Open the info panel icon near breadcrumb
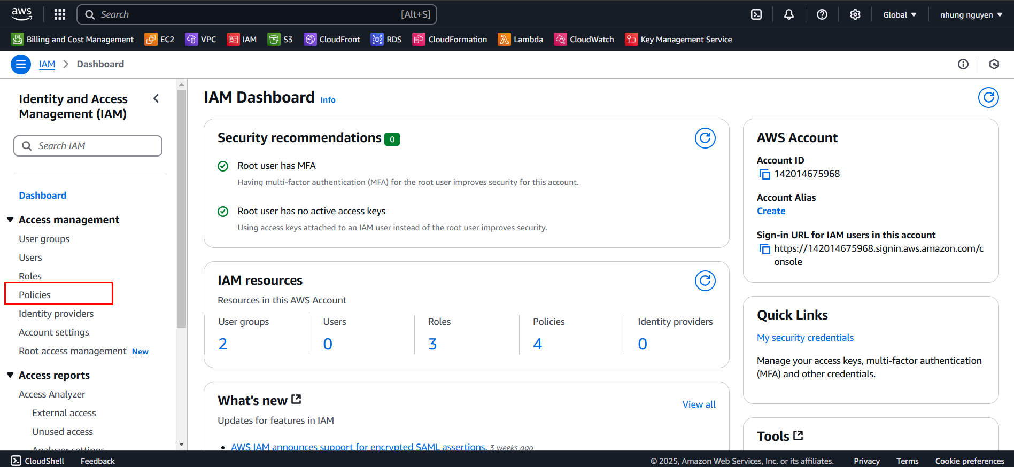The image size is (1014, 467). (963, 64)
